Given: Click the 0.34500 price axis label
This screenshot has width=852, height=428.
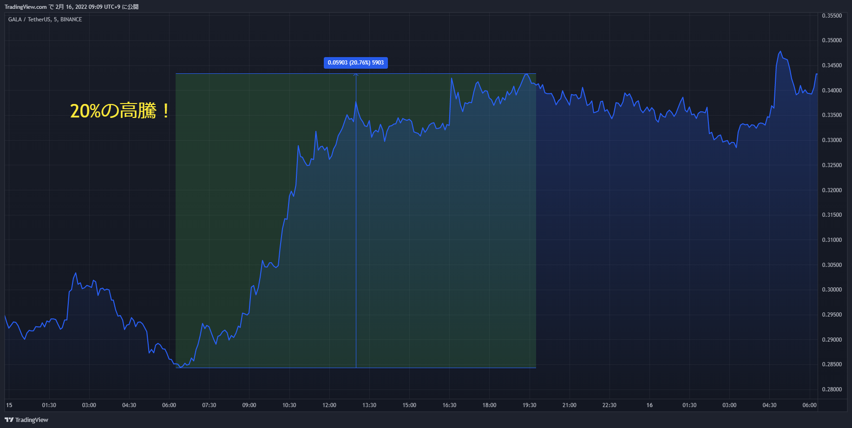Looking at the screenshot, I should pos(832,65).
